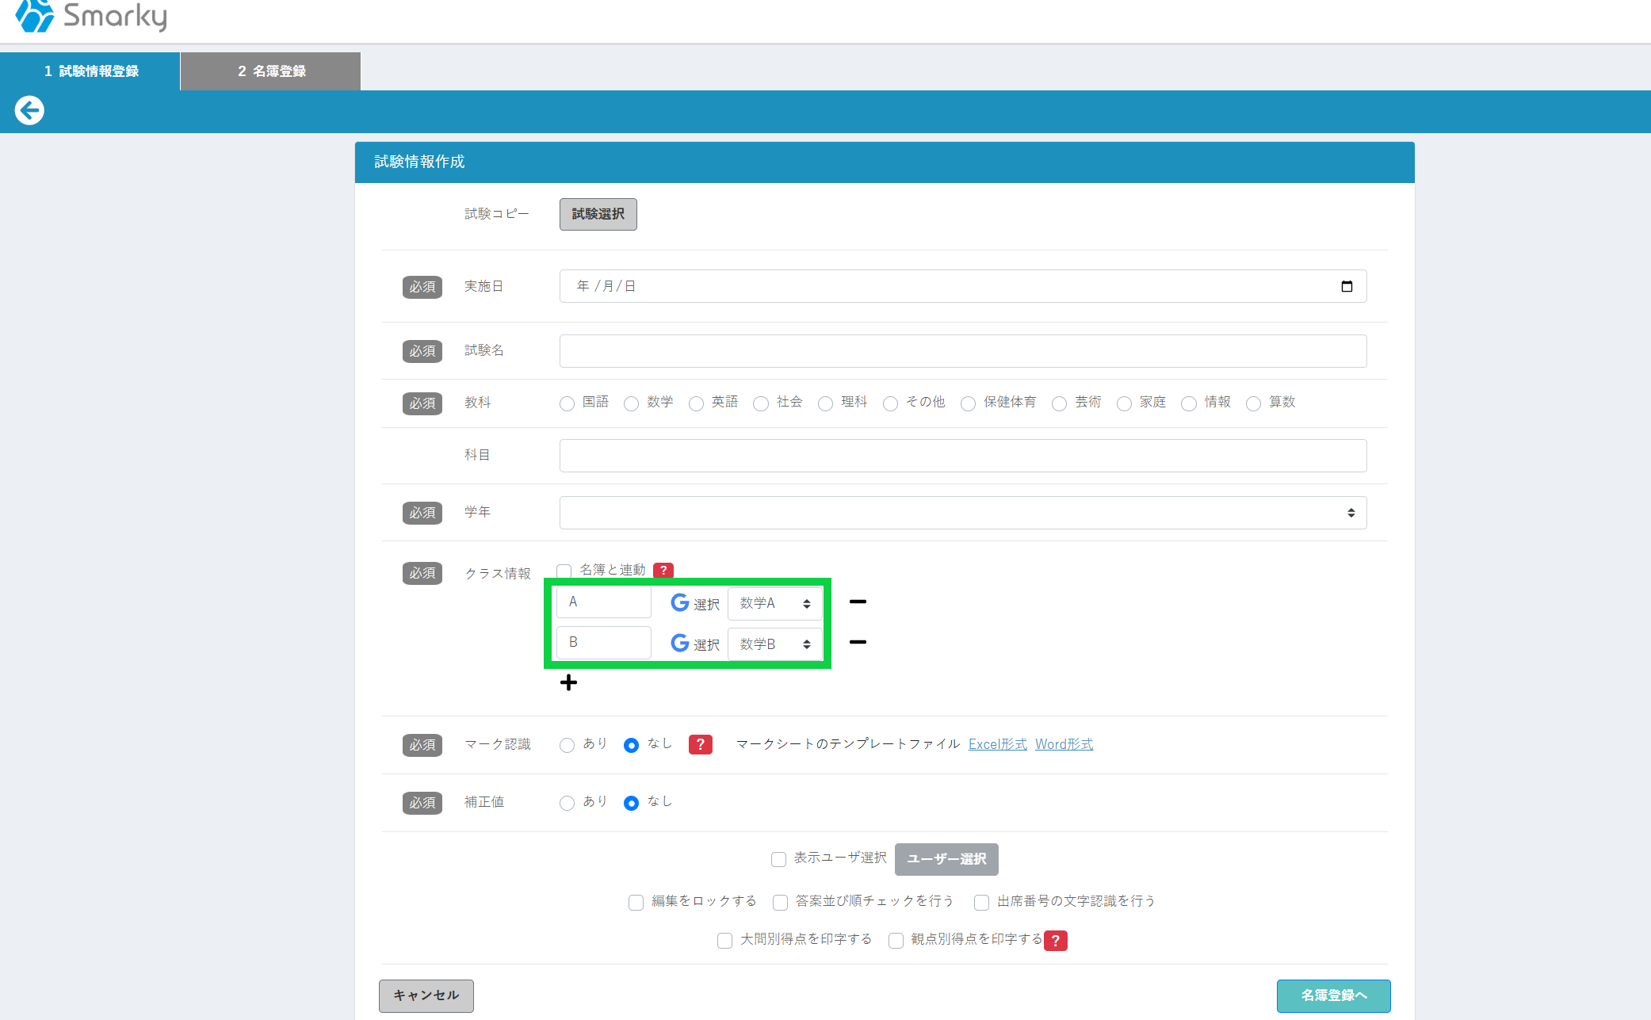This screenshot has height=1020, width=1651.
Task: Enable 答案並び順チェックを行う
Action: tap(780, 902)
